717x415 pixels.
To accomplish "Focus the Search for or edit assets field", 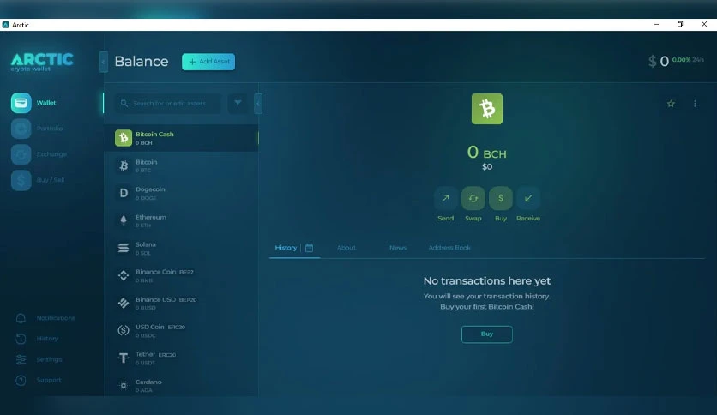I will [167, 103].
